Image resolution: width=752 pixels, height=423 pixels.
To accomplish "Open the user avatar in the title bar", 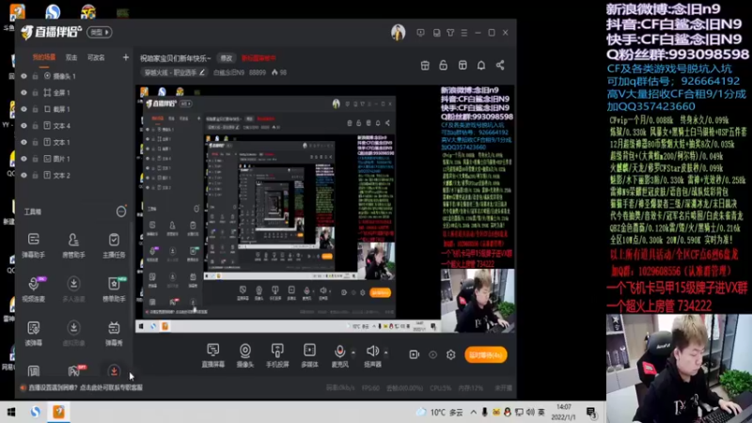I will [398, 32].
